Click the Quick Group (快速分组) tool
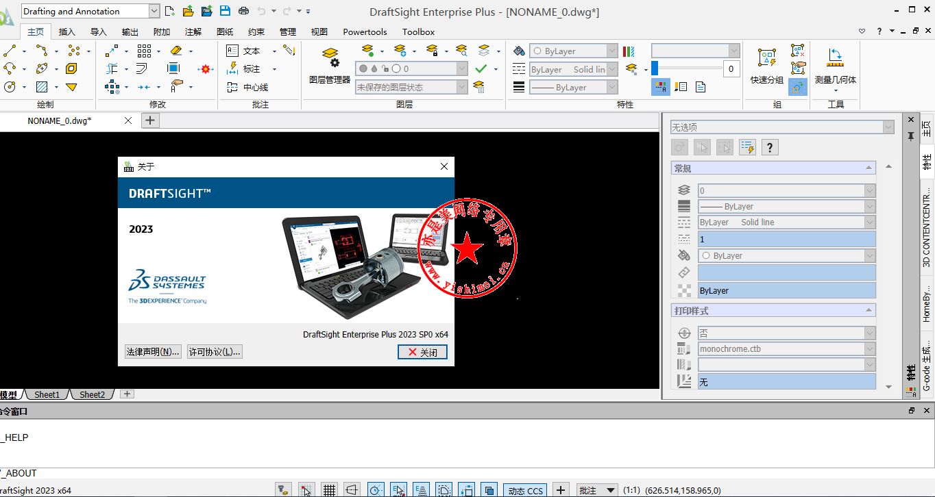Viewport: 935px width, 497px height. coord(767,67)
